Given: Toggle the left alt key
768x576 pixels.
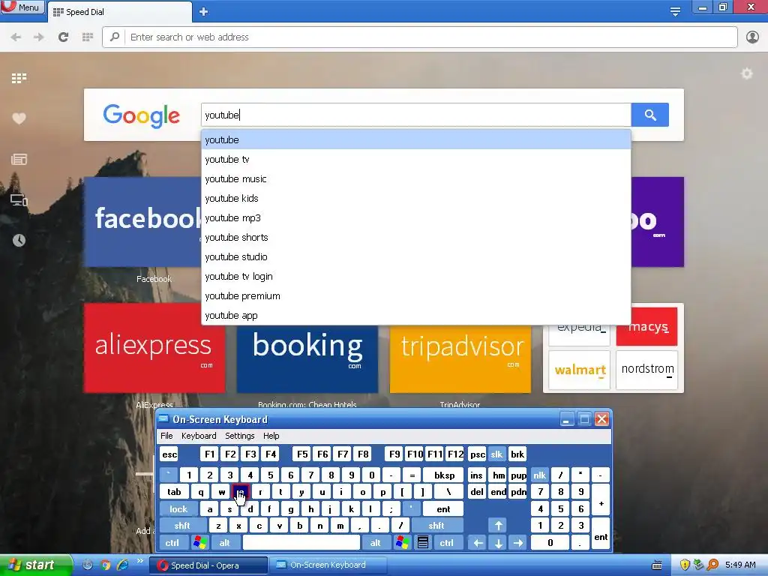Looking at the screenshot, I should coord(224,543).
